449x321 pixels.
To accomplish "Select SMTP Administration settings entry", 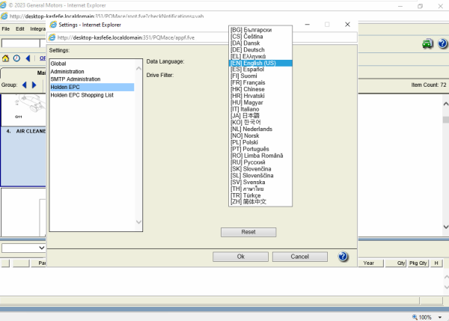I will (x=76, y=79).
